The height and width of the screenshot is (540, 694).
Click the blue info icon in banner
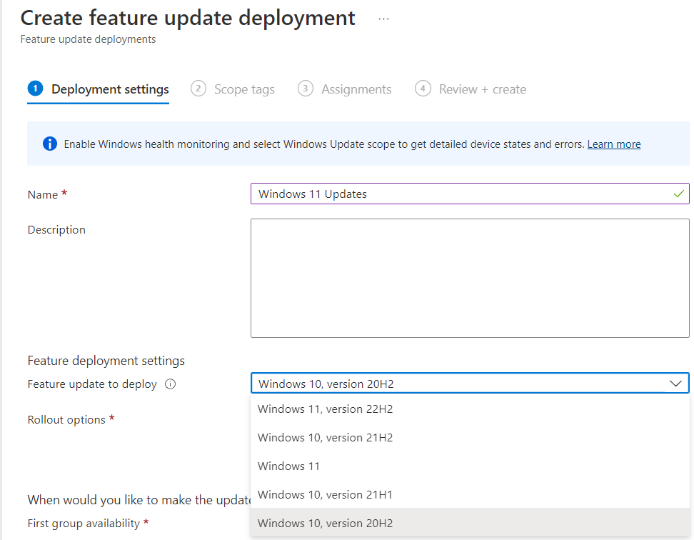pos(49,144)
